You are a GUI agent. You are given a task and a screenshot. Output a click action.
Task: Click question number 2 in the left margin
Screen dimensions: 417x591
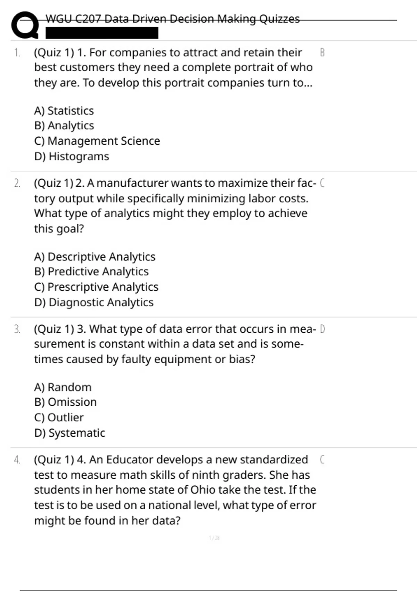pos(17,183)
